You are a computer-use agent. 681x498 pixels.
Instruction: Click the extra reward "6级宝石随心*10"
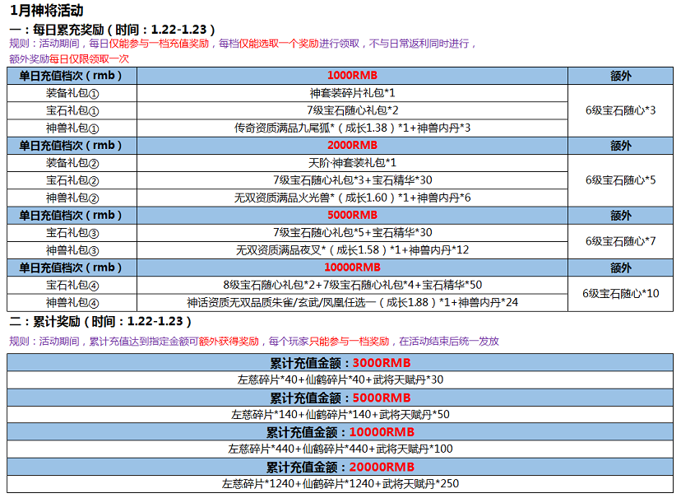pyautogui.click(x=621, y=294)
